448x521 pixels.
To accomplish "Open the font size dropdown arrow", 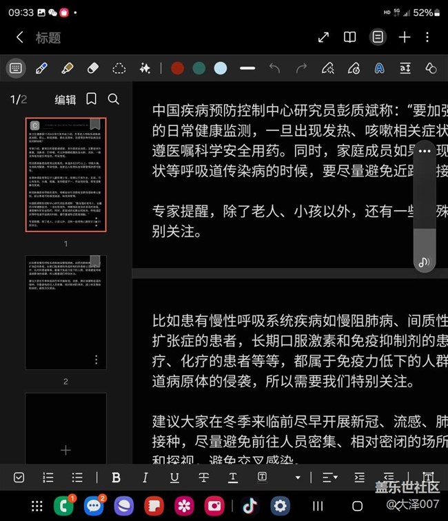I will [298, 477].
